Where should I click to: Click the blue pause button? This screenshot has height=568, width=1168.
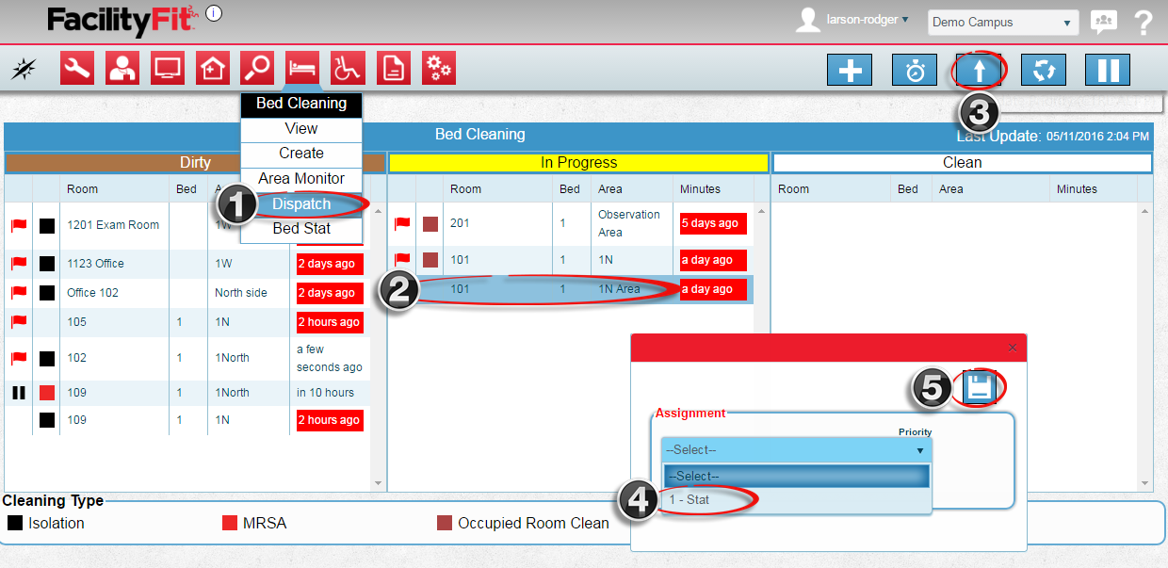(1108, 71)
